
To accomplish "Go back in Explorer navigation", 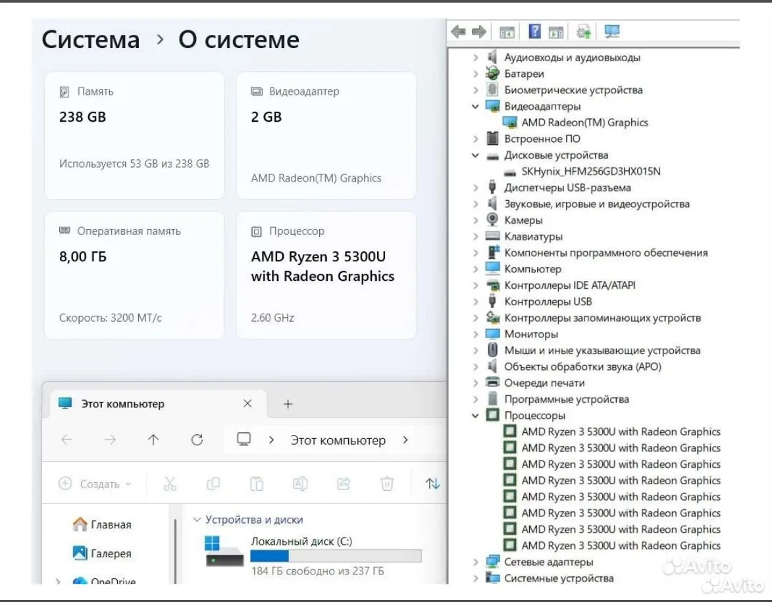I will pyautogui.click(x=66, y=439).
